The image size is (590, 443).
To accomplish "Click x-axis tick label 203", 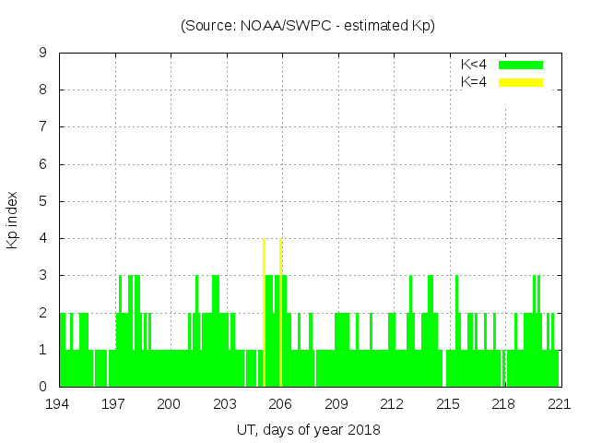I will coord(225,403).
